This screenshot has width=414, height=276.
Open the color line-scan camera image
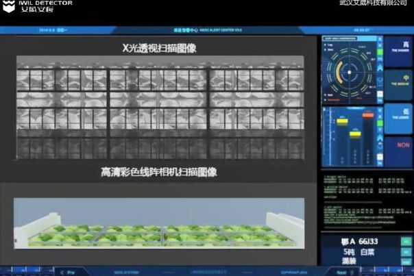pos(159,223)
